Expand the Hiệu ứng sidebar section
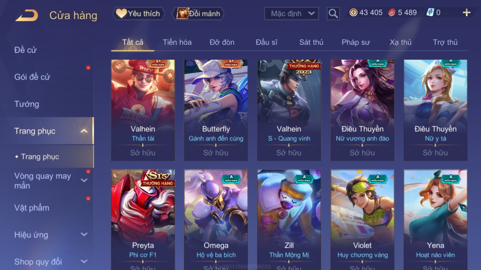Screen dimensions: 481x270 84,235
